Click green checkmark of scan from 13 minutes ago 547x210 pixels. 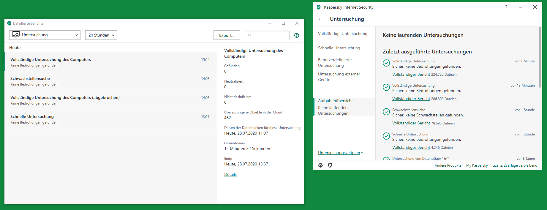tap(386, 87)
